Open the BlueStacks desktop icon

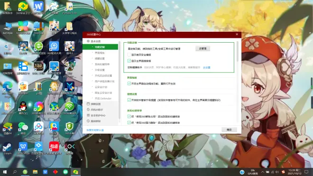8,128
